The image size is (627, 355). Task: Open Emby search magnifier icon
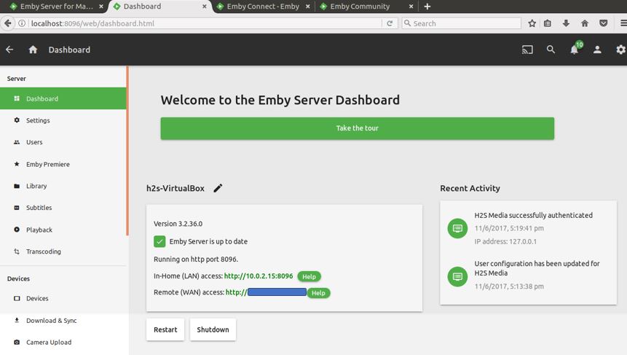coord(551,50)
